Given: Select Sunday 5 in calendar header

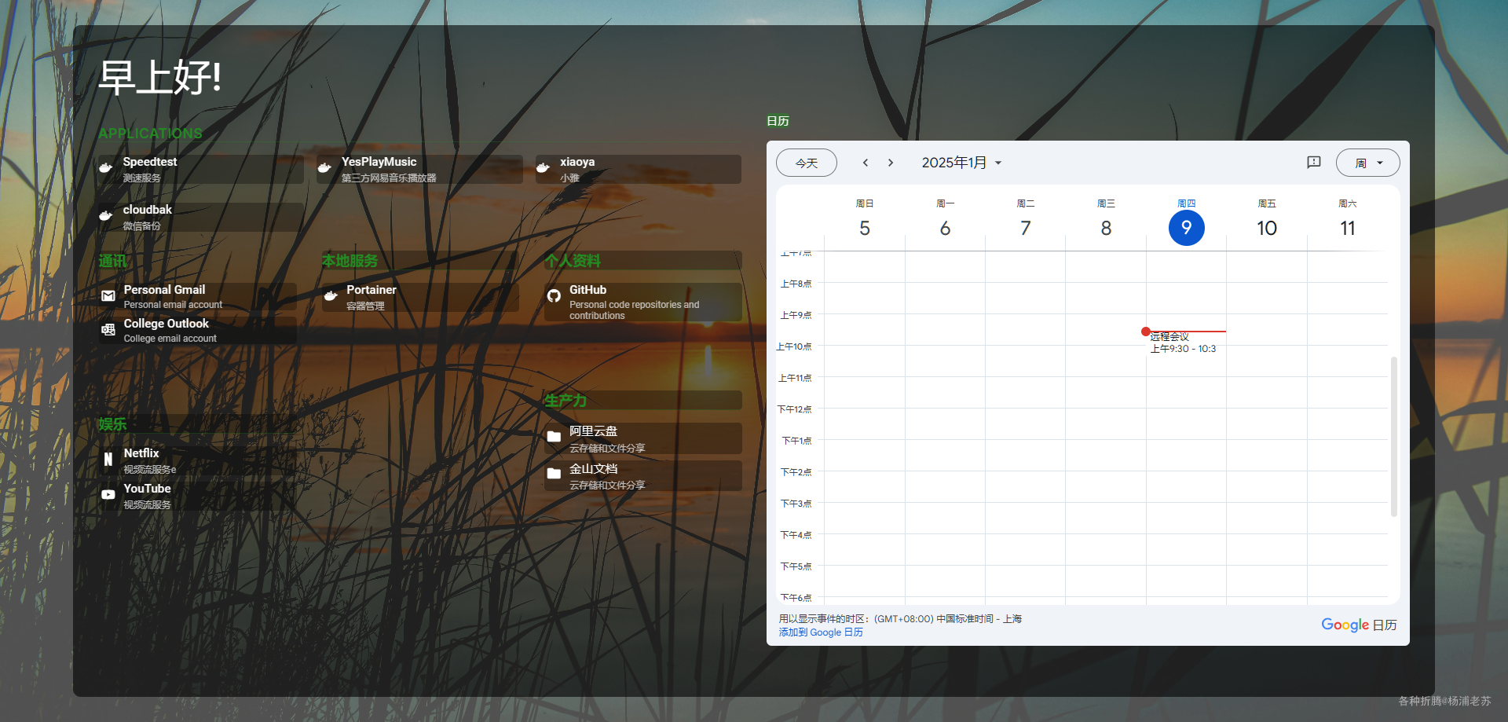Looking at the screenshot, I should (865, 228).
